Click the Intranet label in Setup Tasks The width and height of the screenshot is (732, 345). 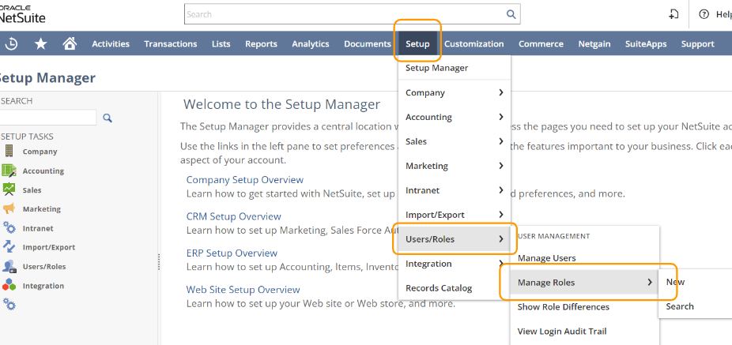[38, 228]
